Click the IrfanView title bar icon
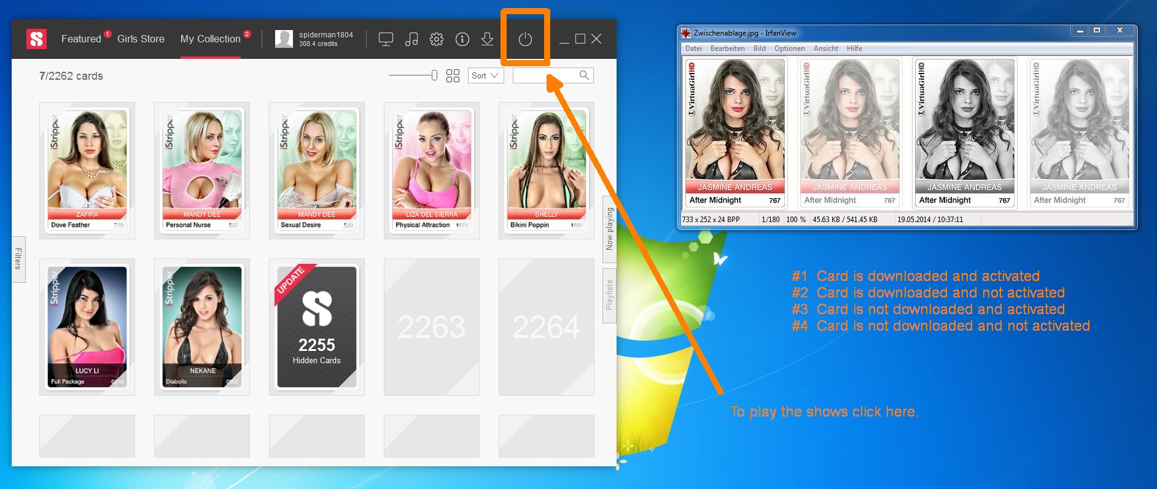The height and width of the screenshot is (489, 1157). tap(686, 33)
